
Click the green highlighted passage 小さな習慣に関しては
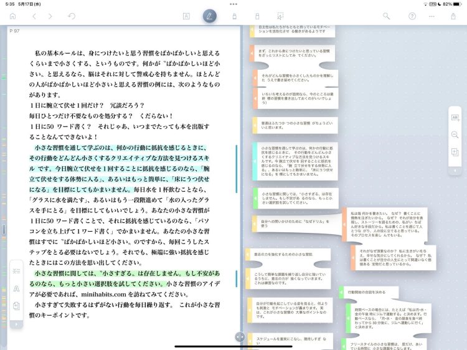pos(125,278)
